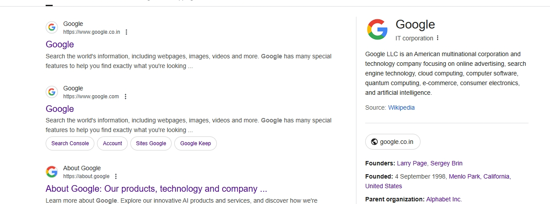Open three-dot menu next to https://about.google
This screenshot has width=550, height=204.
(x=116, y=176)
